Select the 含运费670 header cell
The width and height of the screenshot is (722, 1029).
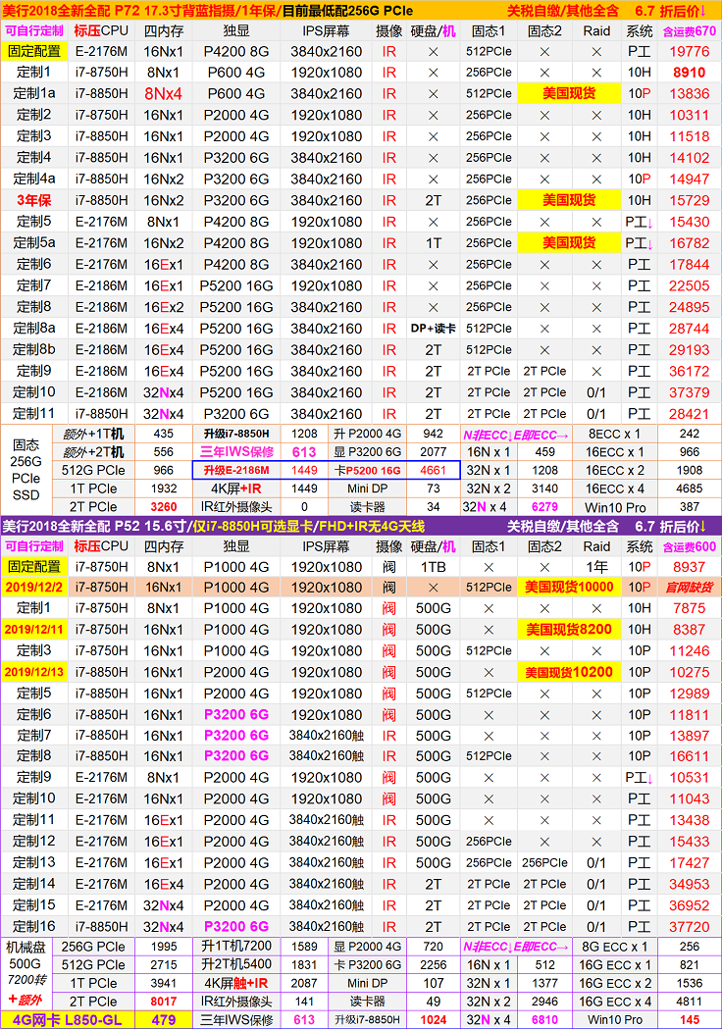[689, 30]
